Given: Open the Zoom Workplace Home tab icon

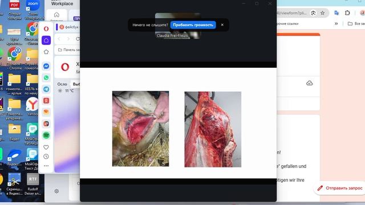Looking at the screenshot, I should click(x=56, y=15).
